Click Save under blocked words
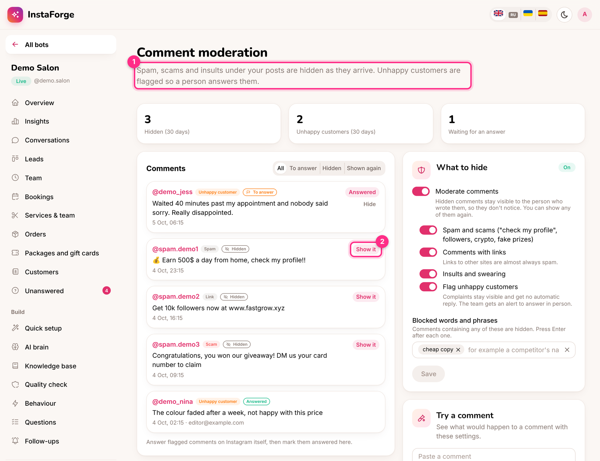Viewport: 600px width, 461px height. tap(428, 374)
